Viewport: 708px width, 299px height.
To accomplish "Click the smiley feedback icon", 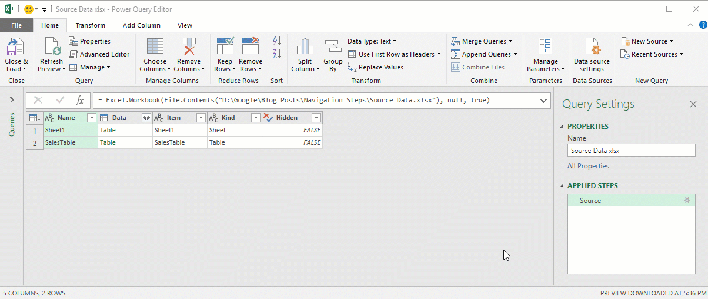I will tap(28, 9).
